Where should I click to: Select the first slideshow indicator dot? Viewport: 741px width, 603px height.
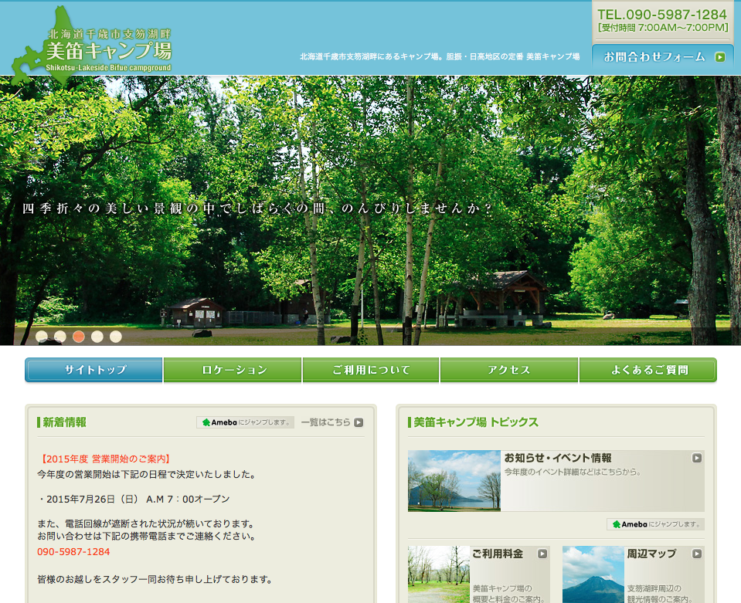point(42,336)
